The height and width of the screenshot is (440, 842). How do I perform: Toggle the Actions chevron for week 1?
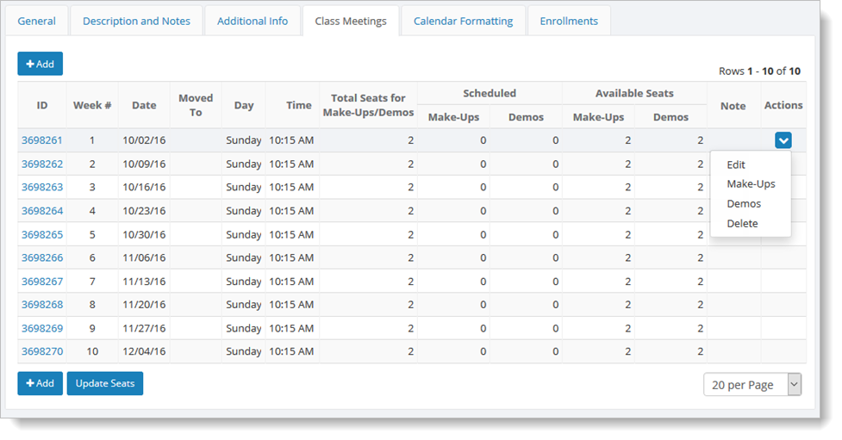tap(783, 140)
